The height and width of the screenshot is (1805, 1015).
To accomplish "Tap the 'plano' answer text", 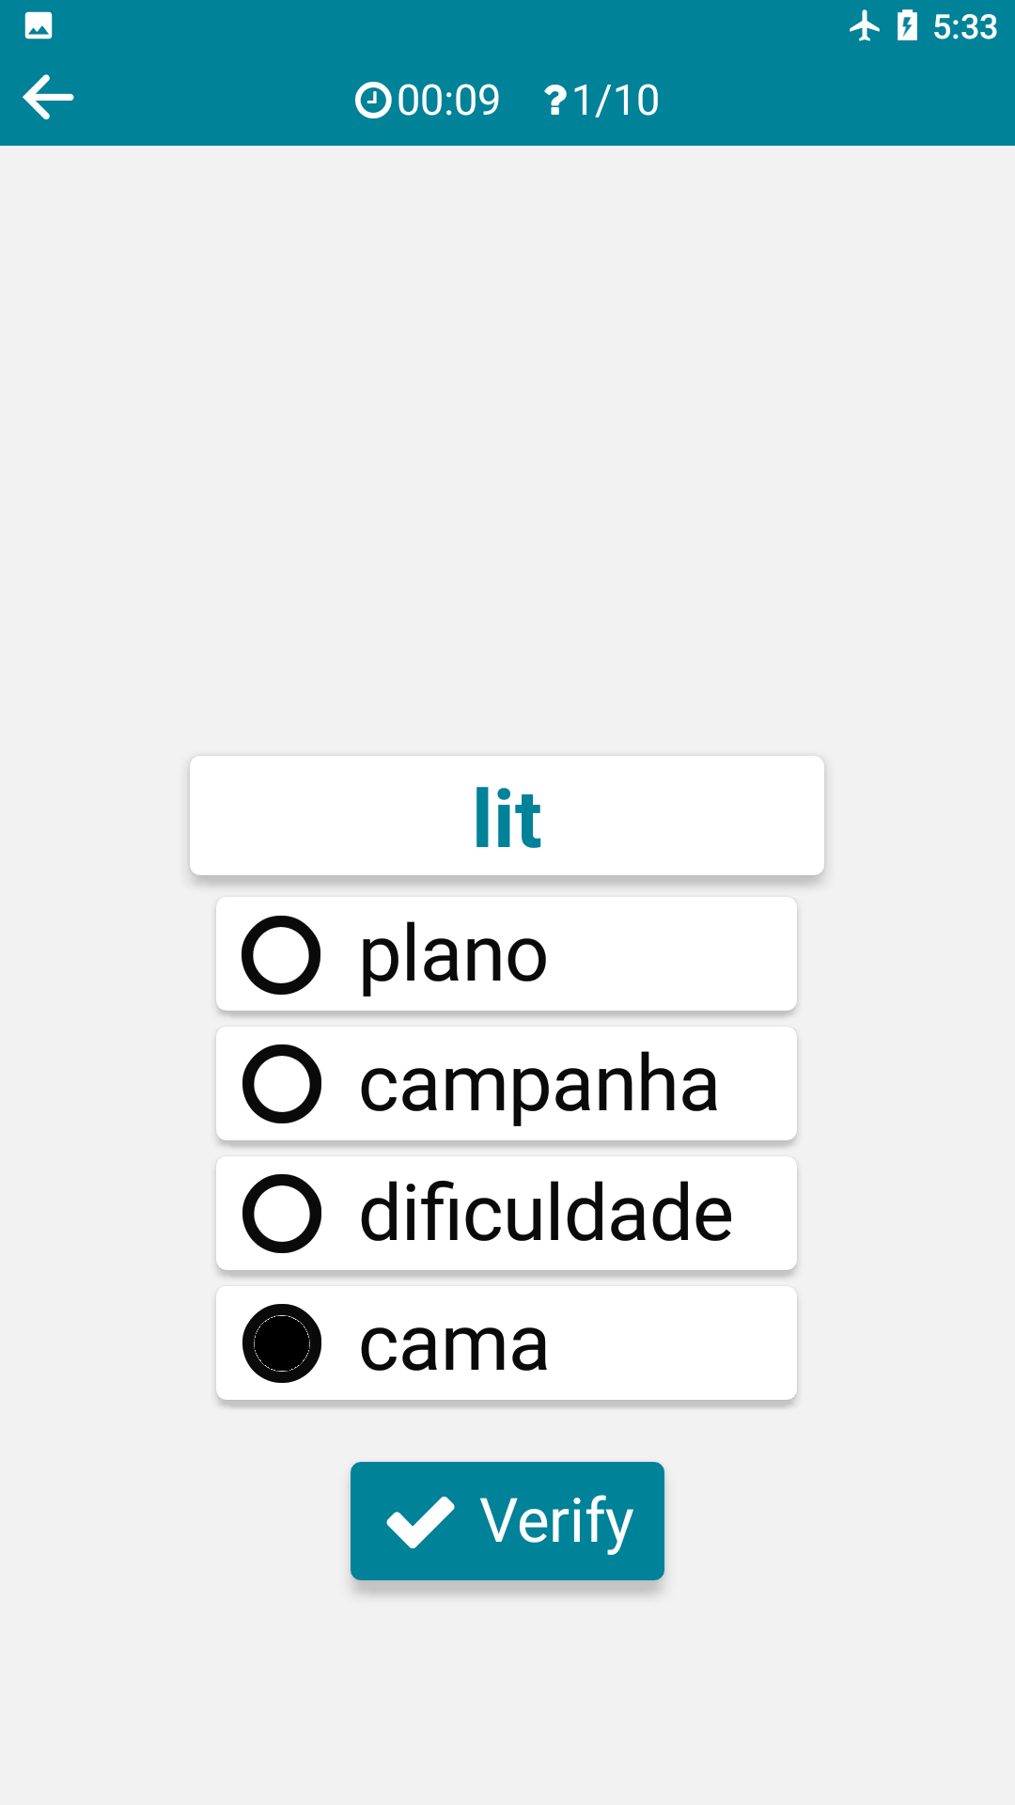I will pyautogui.click(x=453, y=955).
